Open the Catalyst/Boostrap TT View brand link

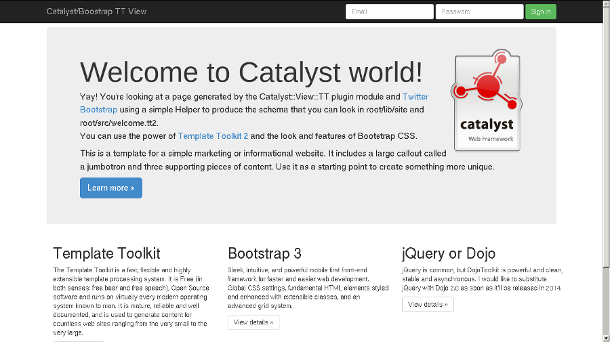pos(96,12)
